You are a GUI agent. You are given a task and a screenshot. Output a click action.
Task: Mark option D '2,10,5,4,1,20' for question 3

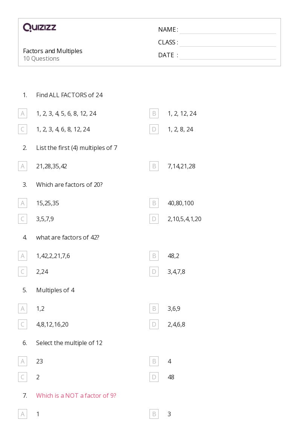[154, 219]
